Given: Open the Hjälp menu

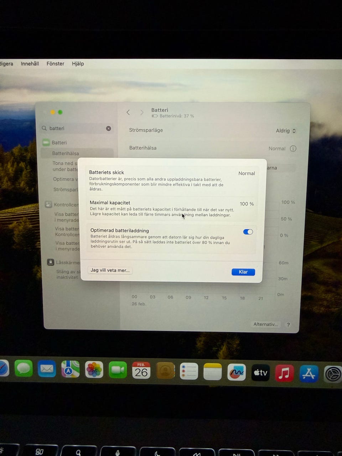Looking at the screenshot, I should (x=78, y=63).
